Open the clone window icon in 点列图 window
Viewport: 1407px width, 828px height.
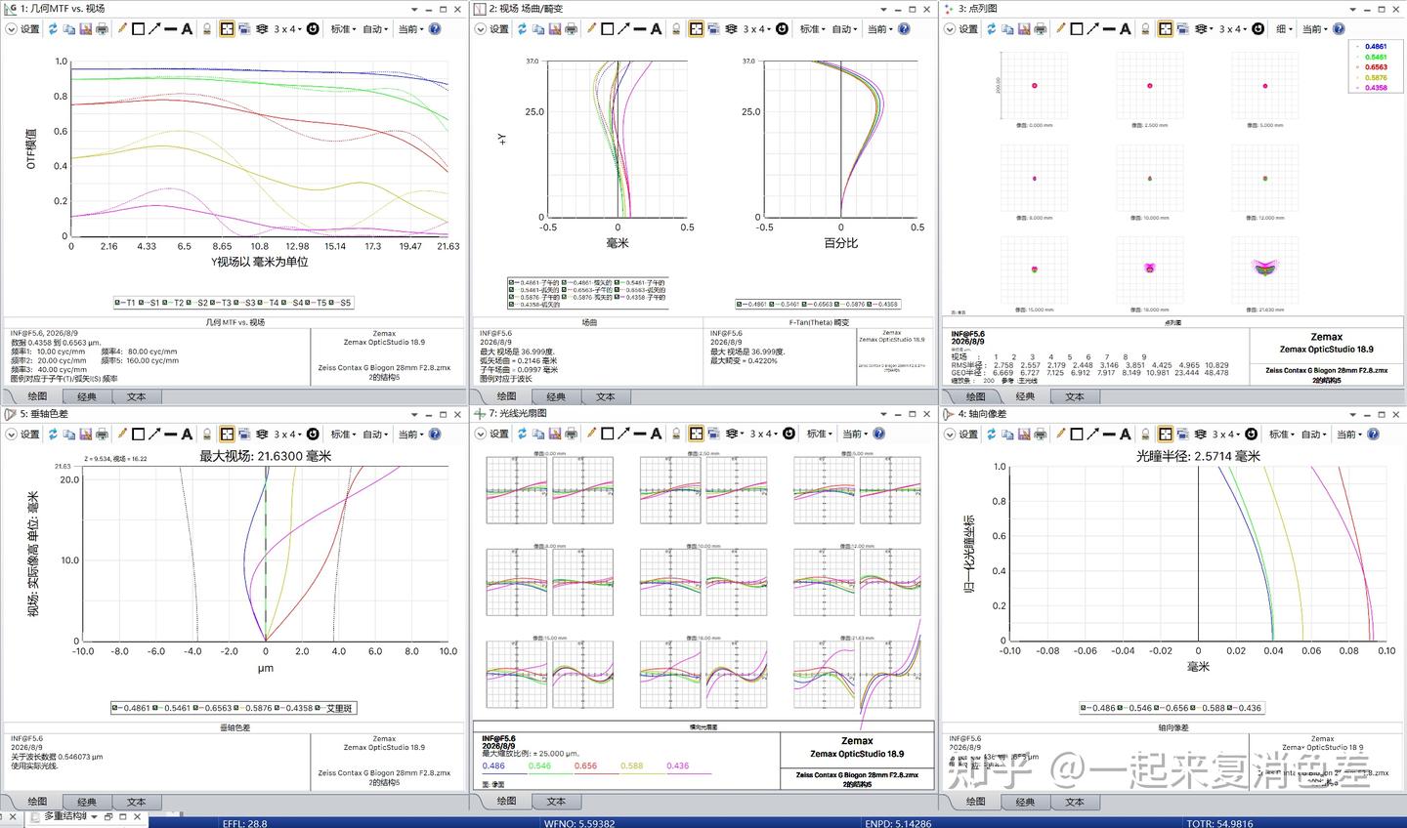[1182, 29]
